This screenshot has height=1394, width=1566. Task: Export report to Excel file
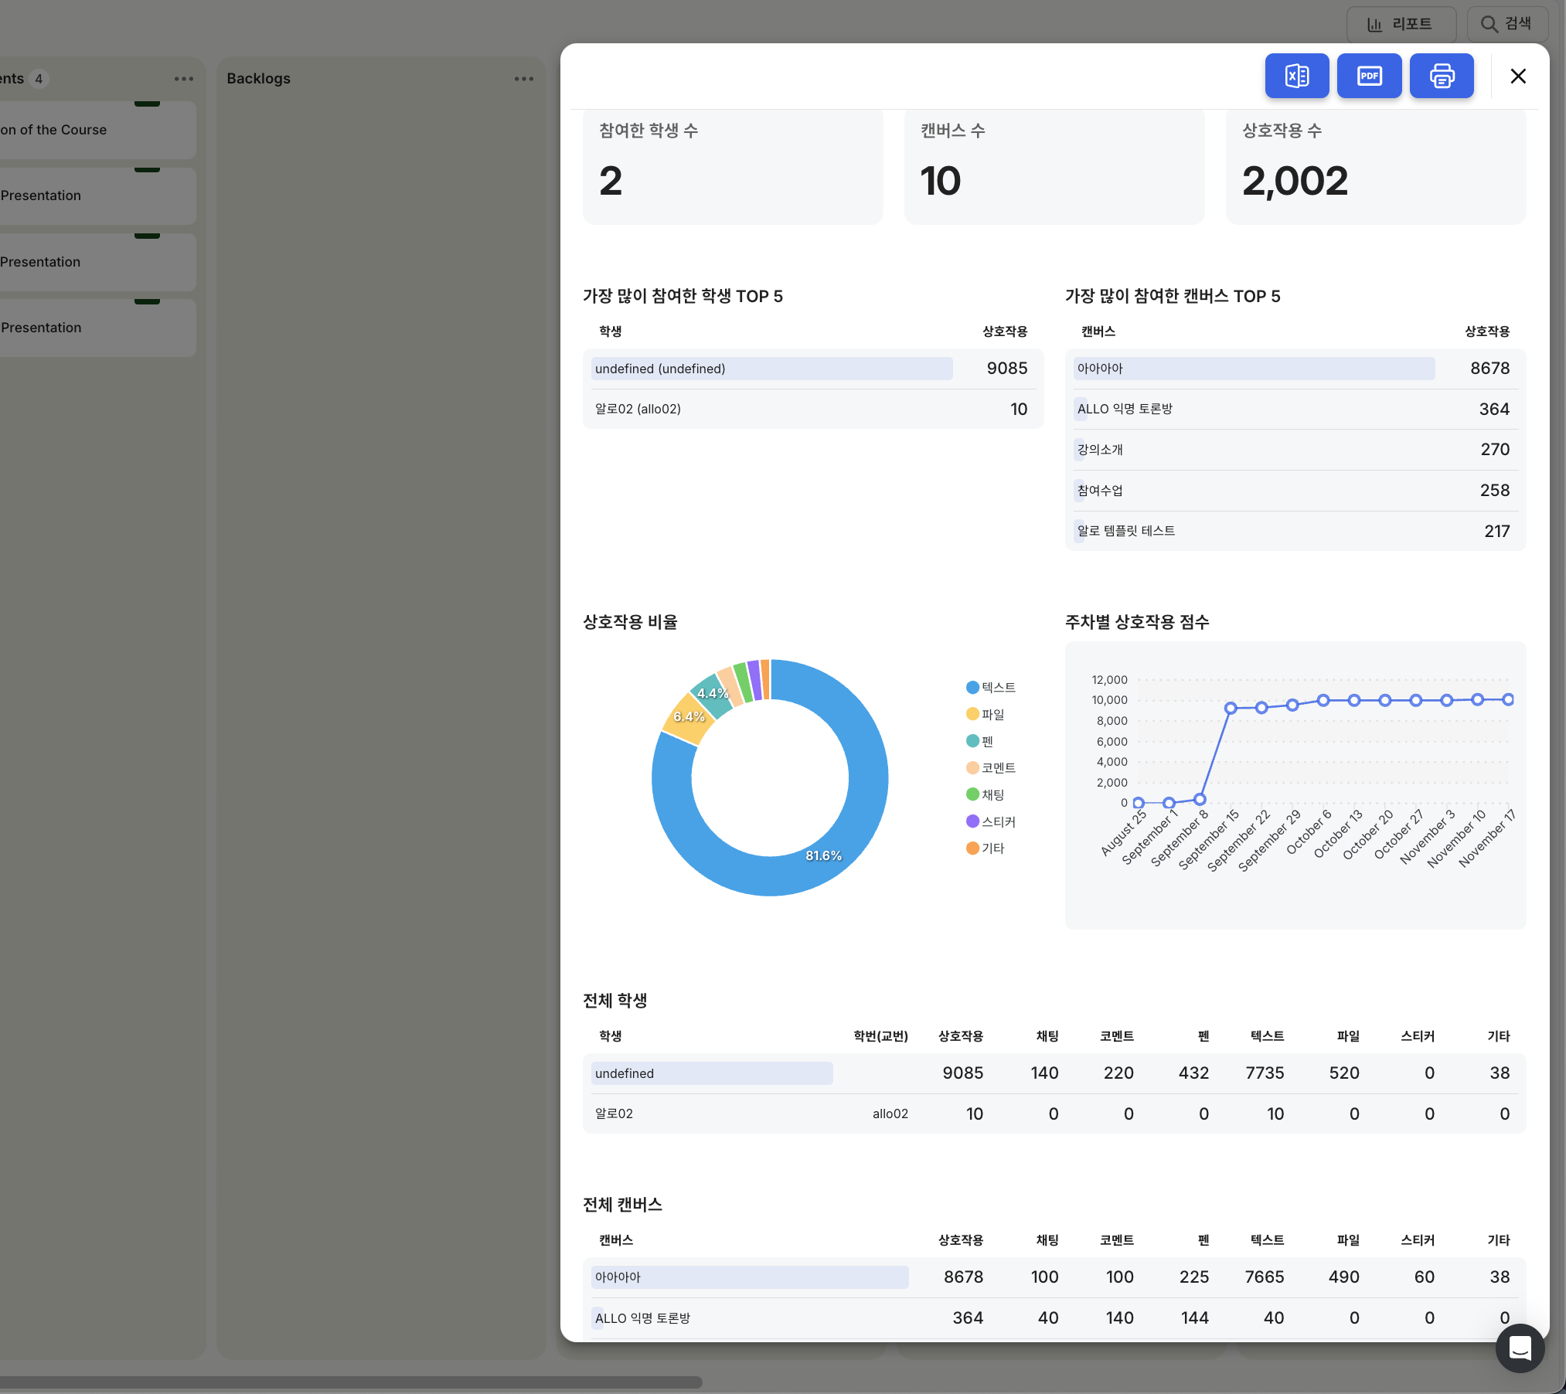click(x=1296, y=76)
